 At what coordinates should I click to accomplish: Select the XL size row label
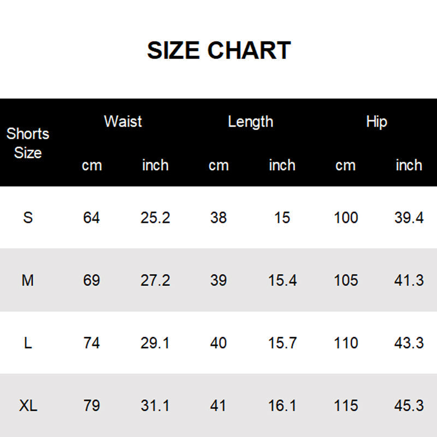(x=28, y=406)
